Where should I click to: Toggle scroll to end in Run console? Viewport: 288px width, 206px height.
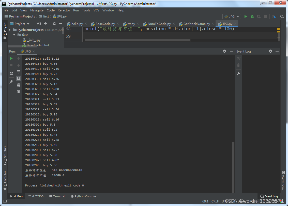19,78
